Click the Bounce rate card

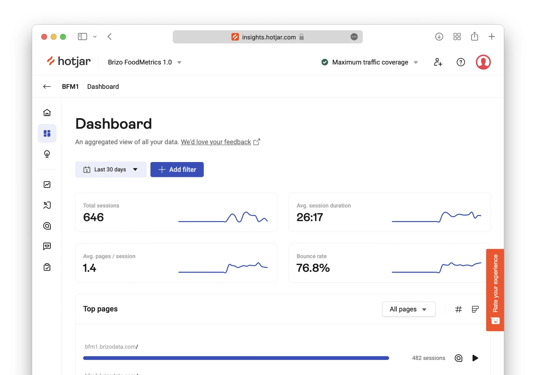point(389,263)
